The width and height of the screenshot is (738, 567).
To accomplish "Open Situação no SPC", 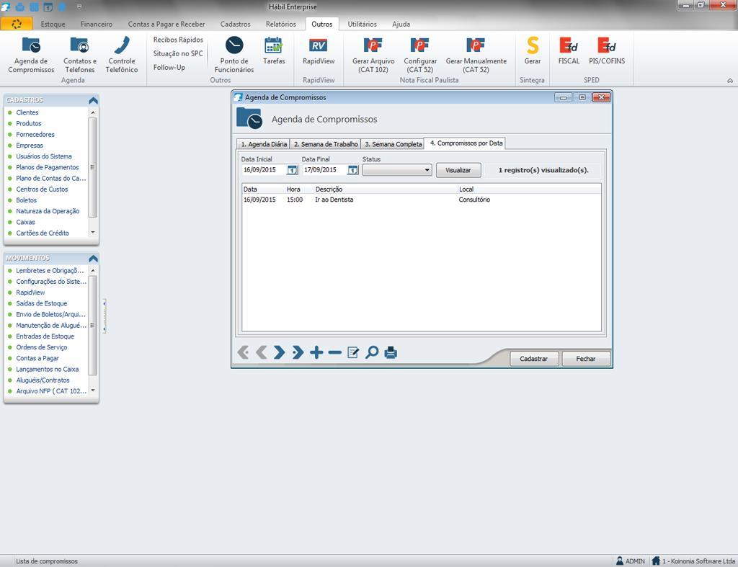I will pyautogui.click(x=178, y=53).
